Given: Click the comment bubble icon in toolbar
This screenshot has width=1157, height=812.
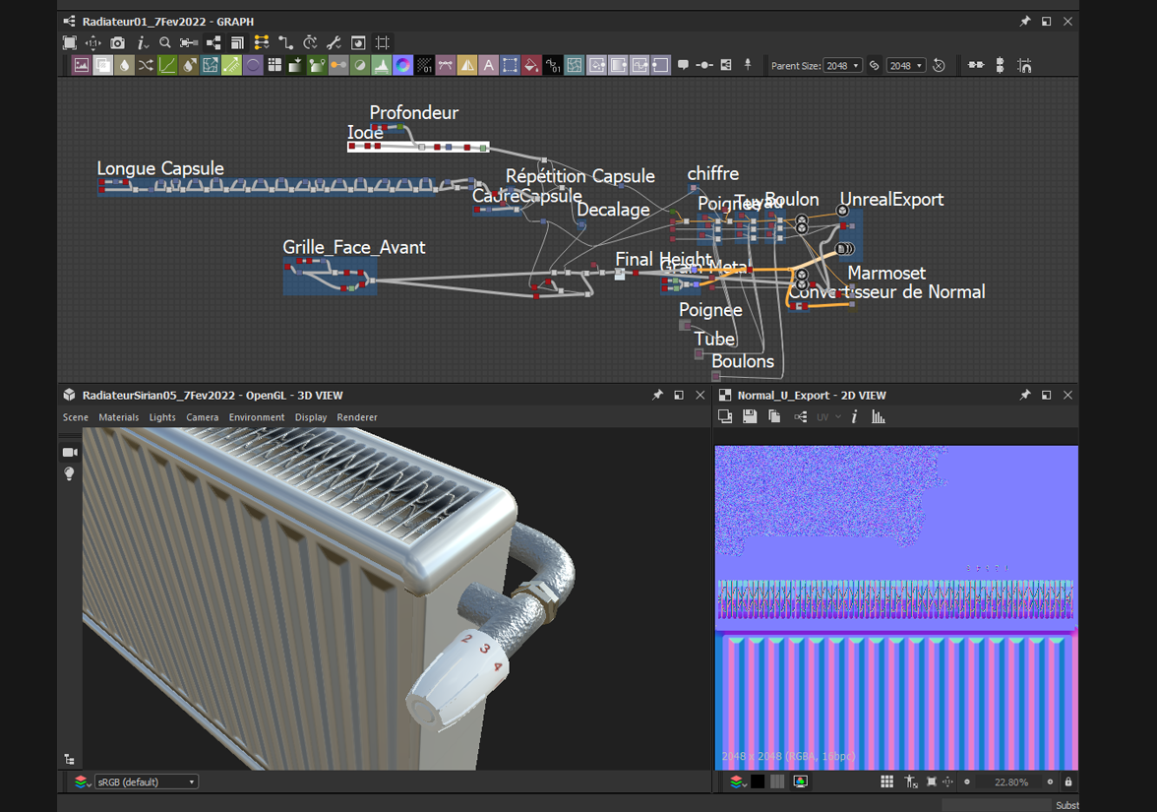Looking at the screenshot, I should click(683, 66).
